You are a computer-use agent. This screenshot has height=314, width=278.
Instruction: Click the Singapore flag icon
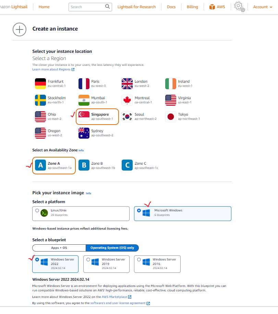point(84,117)
